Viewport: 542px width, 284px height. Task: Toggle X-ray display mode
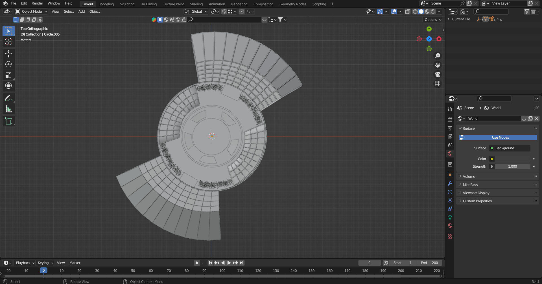click(407, 12)
